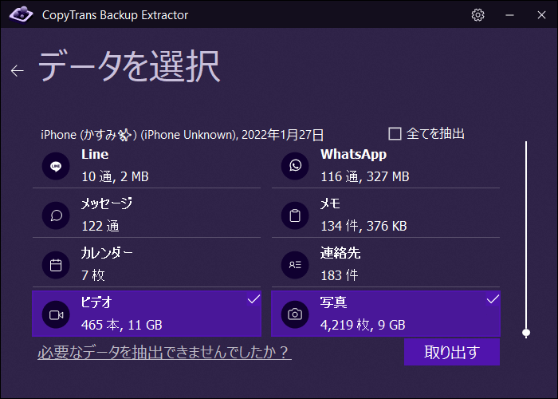Click the 連絡先 title
Screen dimensions: 558x399
pos(340,253)
